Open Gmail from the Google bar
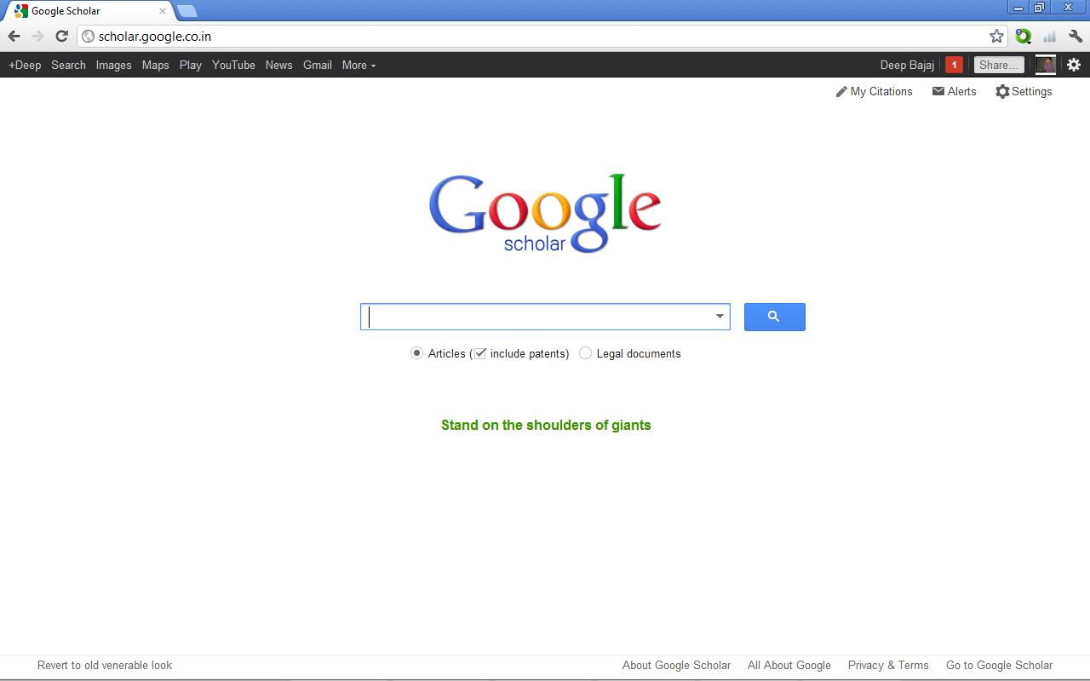1090x681 pixels. [317, 65]
